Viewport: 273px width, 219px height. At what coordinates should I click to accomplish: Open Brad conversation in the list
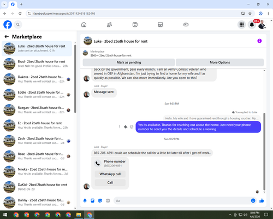(x=37, y=64)
